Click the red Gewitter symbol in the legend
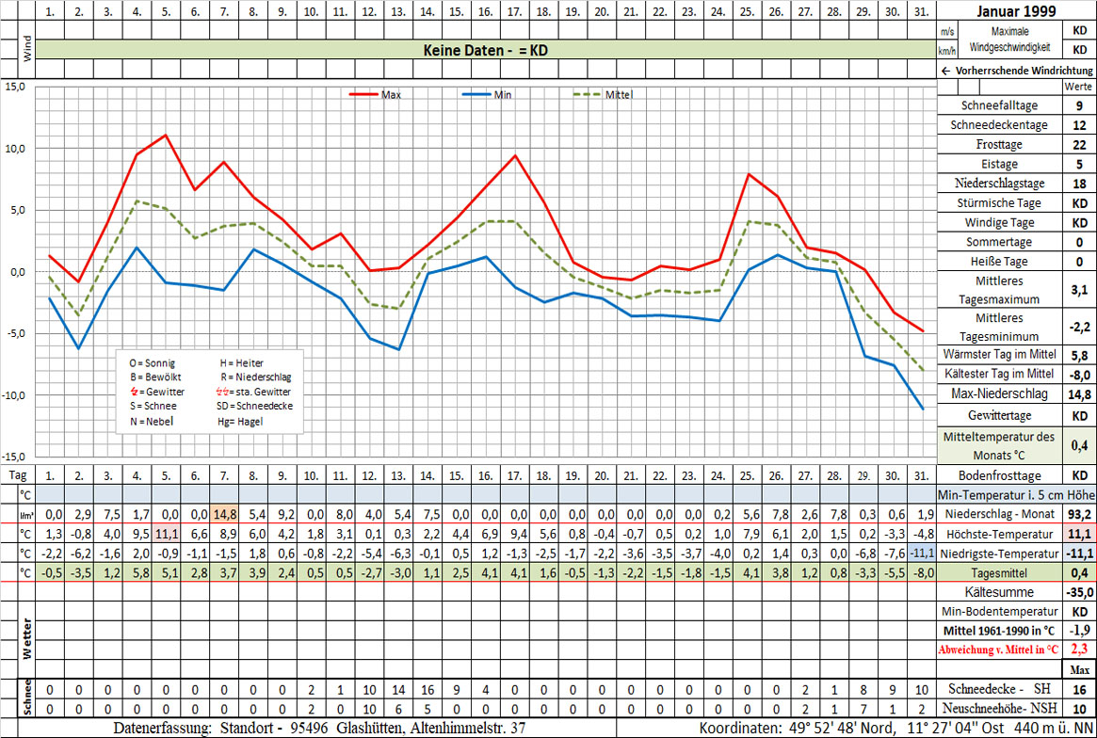This screenshot has height=738, width=1097. point(133,392)
